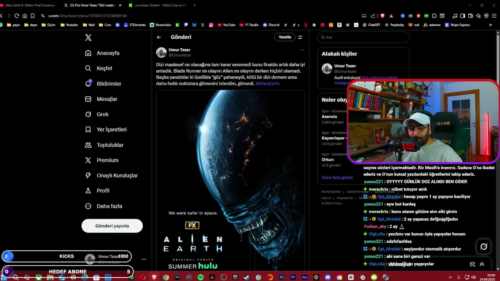Open the Brave Shields icon
This screenshot has height=281, width=500.
tap(382, 16)
